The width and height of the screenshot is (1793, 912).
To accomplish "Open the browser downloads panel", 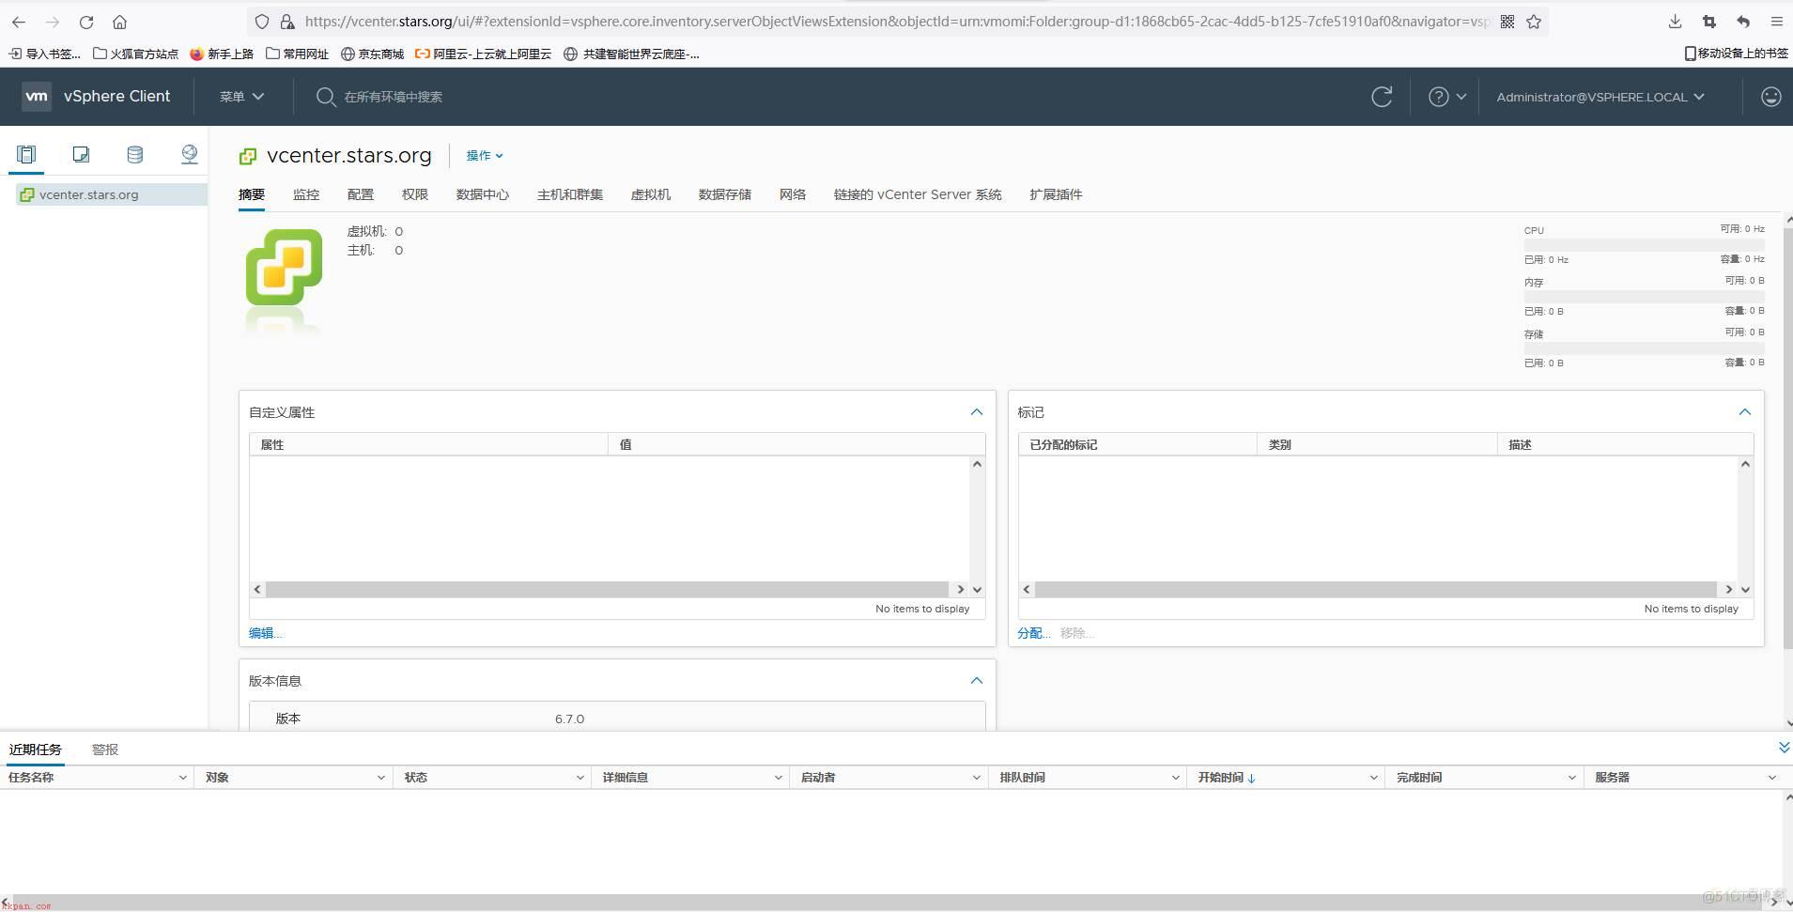I will point(1675,22).
